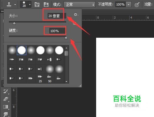
Task: Pick the dark pointed-tip bristle brush preset
Action: (x=59, y=60)
